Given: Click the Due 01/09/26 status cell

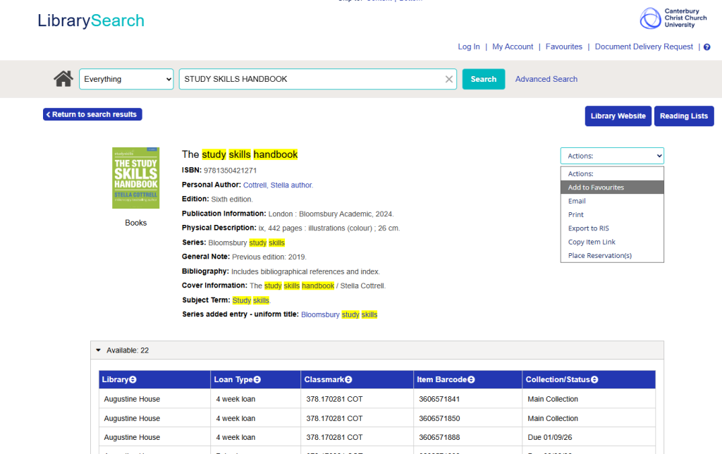Looking at the screenshot, I should coord(589,437).
